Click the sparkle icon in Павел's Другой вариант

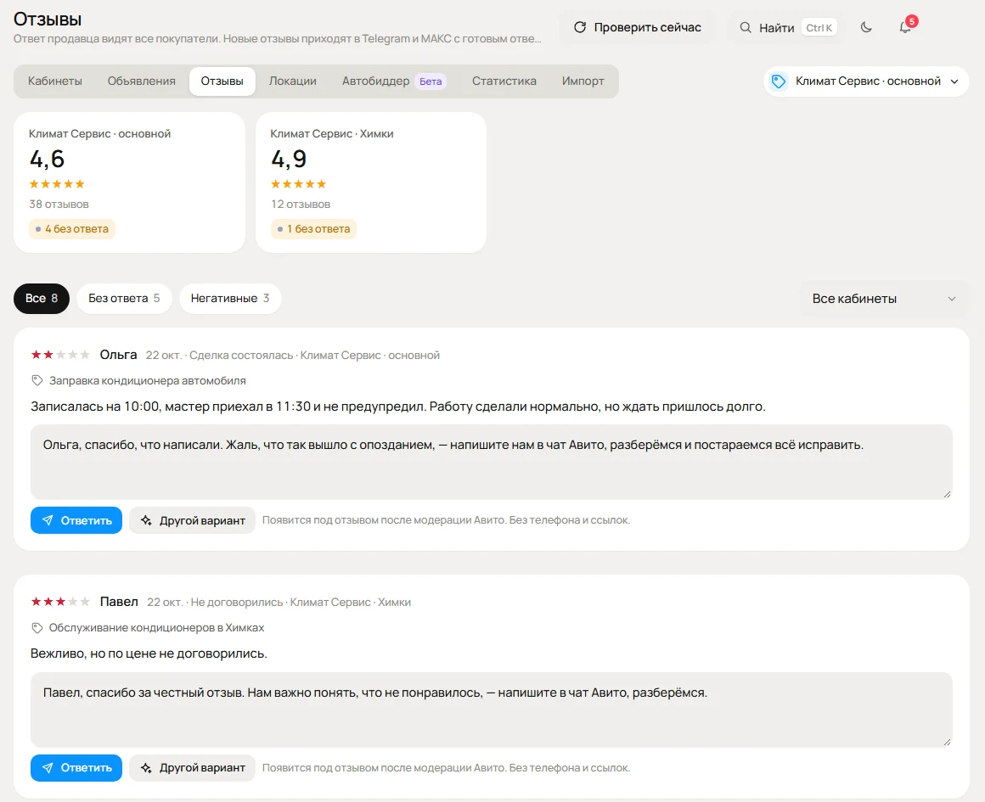[146, 768]
